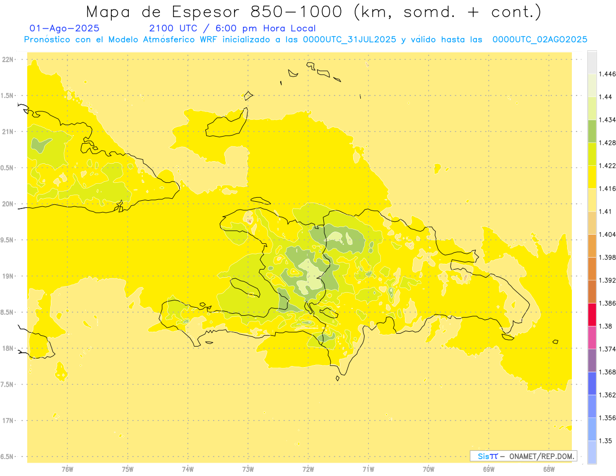
Task: Click the legend value 1.356
Action: click(607, 418)
